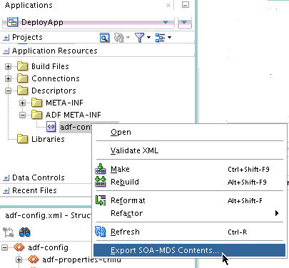
Task: Expand the Data Controls section
Action: pos(6,177)
